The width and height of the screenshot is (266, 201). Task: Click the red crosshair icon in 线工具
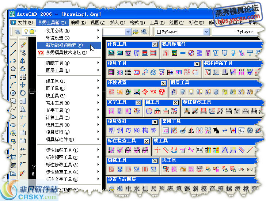pyautogui.click(x=157, y=150)
